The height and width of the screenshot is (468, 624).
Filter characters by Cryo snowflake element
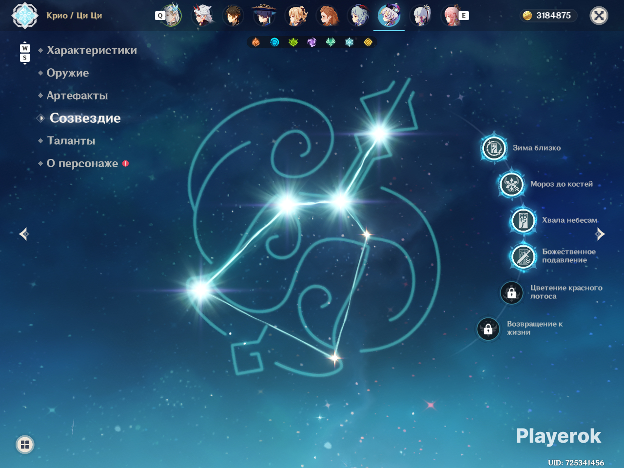[349, 42]
